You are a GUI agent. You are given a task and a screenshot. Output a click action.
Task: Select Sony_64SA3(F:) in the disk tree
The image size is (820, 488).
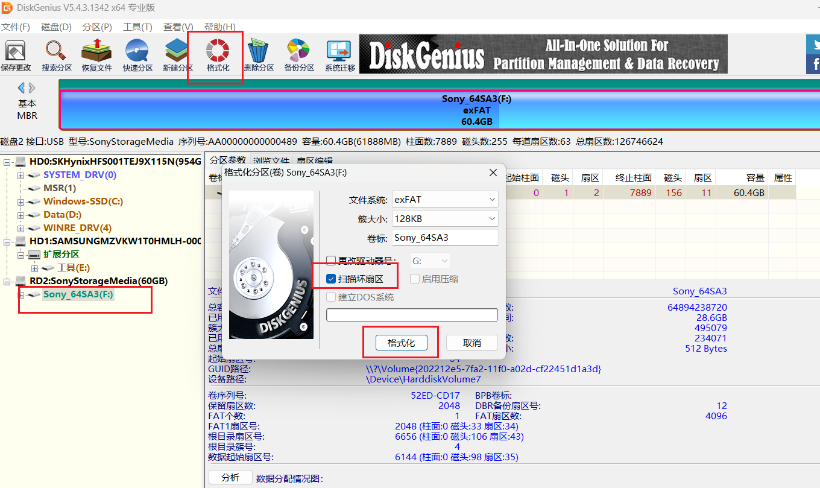click(78, 294)
